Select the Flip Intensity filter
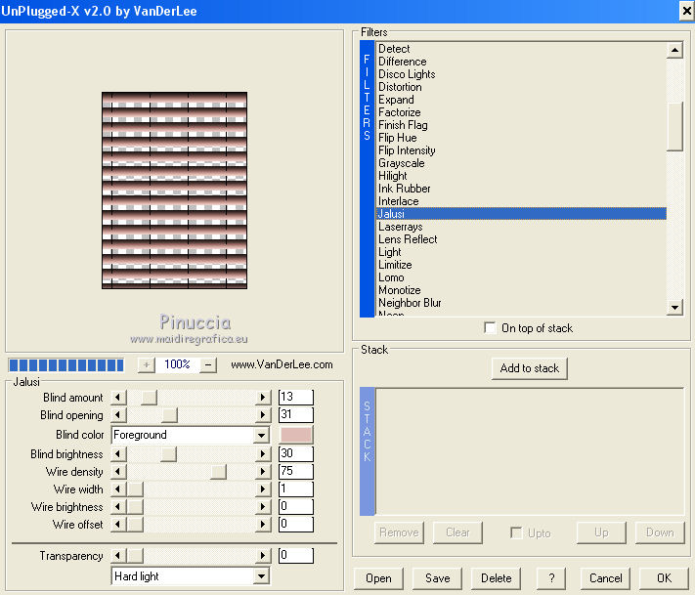This screenshot has height=595, width=695. [521, 150]
